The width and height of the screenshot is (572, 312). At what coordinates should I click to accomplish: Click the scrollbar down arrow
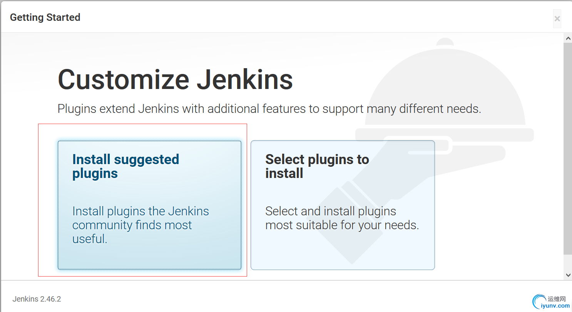pyautogui.click(x=568, y=275)
